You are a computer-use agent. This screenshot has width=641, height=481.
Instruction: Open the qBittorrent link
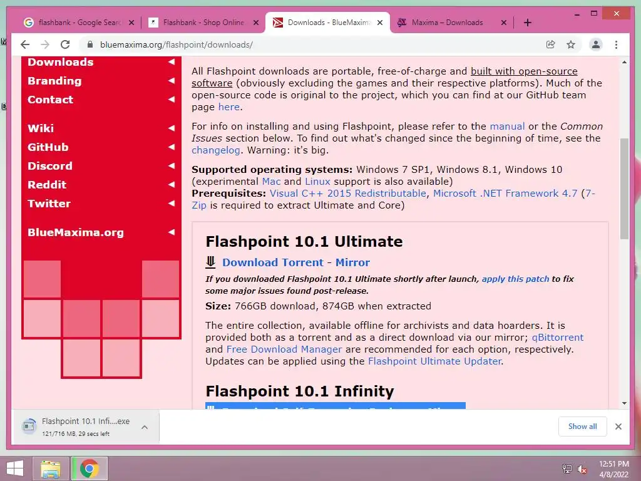point(558,338)
